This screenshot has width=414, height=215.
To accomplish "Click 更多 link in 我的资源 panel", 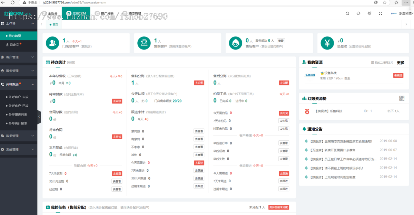I will coord(401,63).
